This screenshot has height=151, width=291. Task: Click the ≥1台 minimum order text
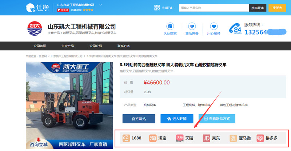pos(147,92)
